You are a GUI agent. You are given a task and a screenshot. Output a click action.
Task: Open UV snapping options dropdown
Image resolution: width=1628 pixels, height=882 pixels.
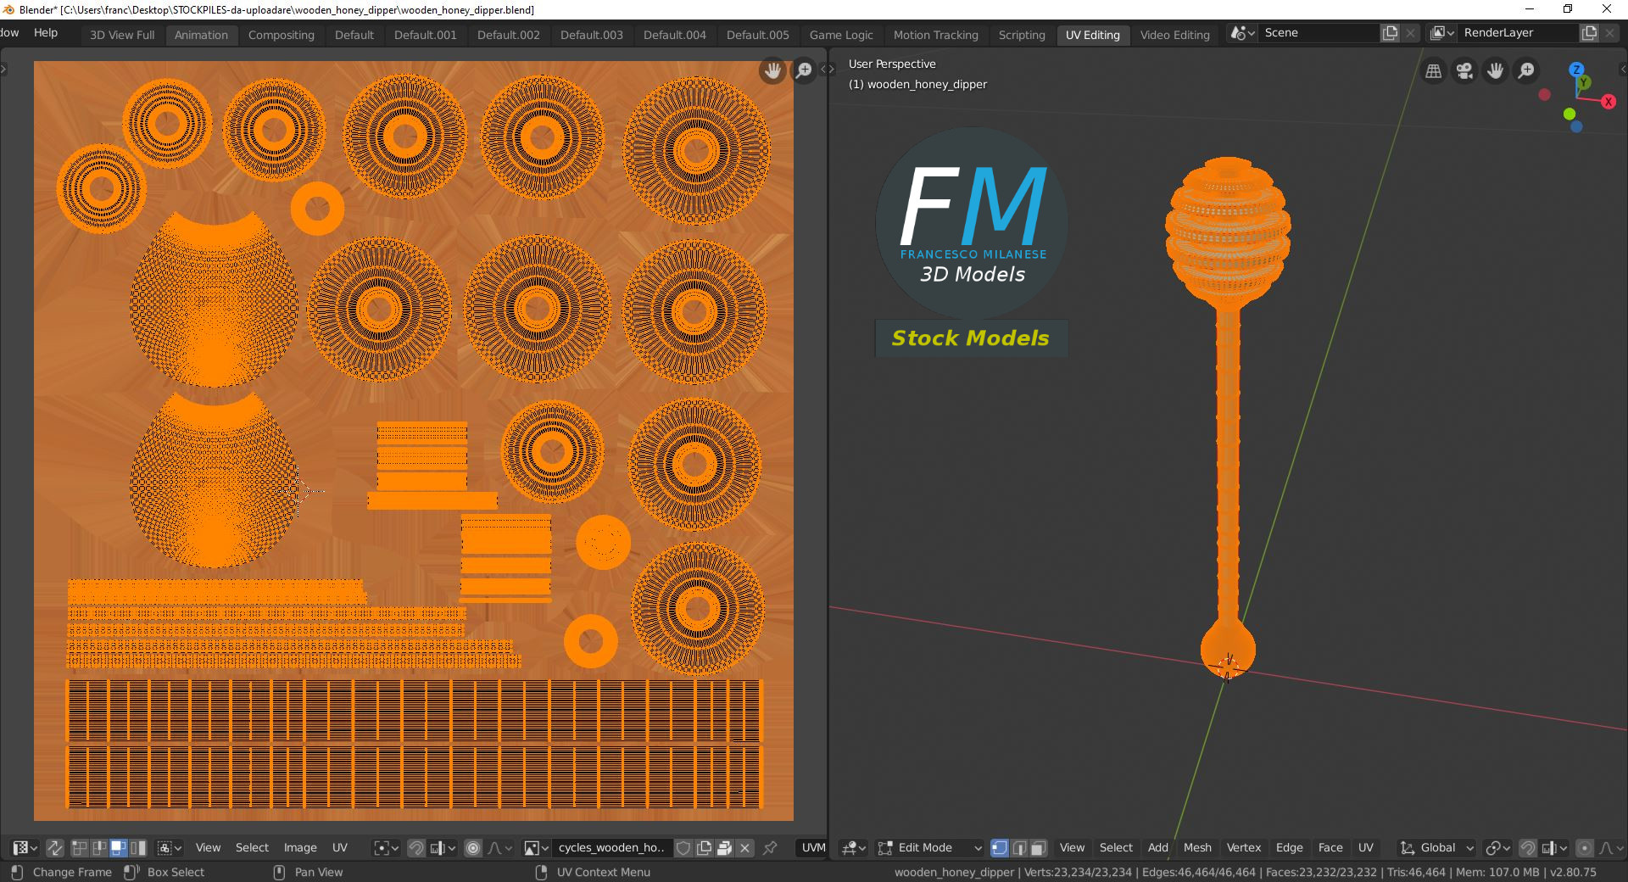[x=443, y=847]
